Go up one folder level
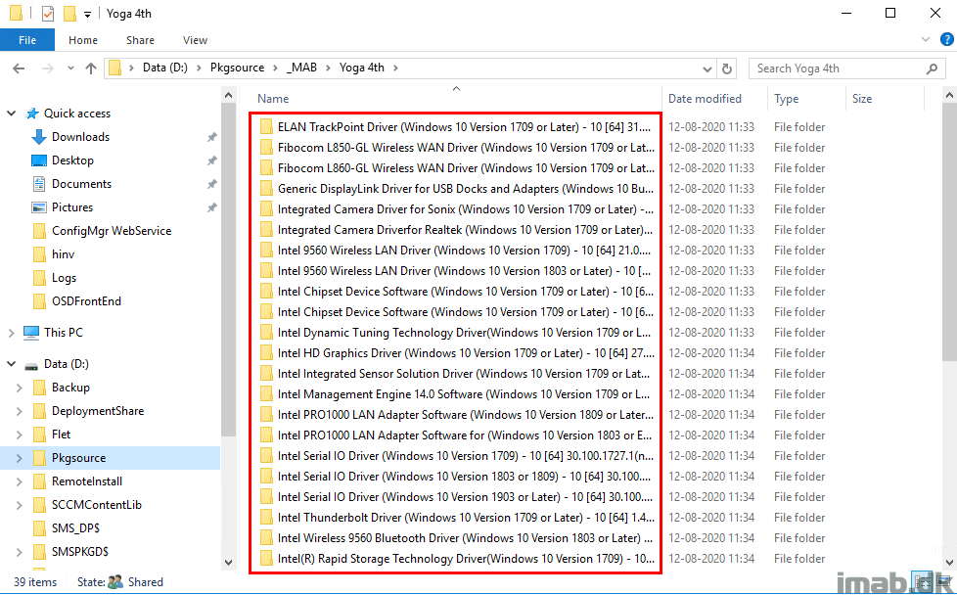This screenshot has width=957, height=595. pos(91,69)
